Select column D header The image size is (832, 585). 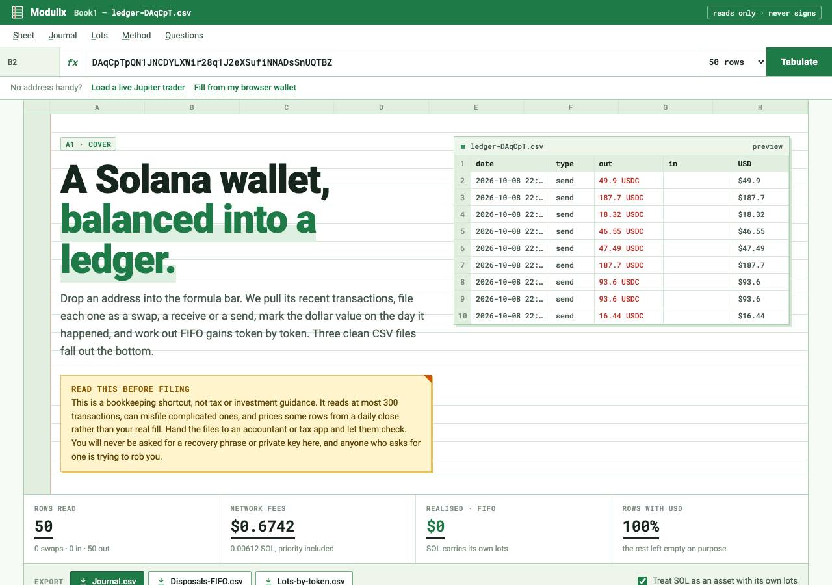[x=381, y=107]
